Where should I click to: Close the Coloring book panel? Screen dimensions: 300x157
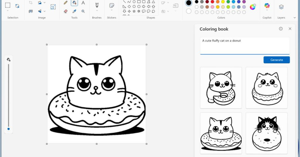click(x=290, y=29)
